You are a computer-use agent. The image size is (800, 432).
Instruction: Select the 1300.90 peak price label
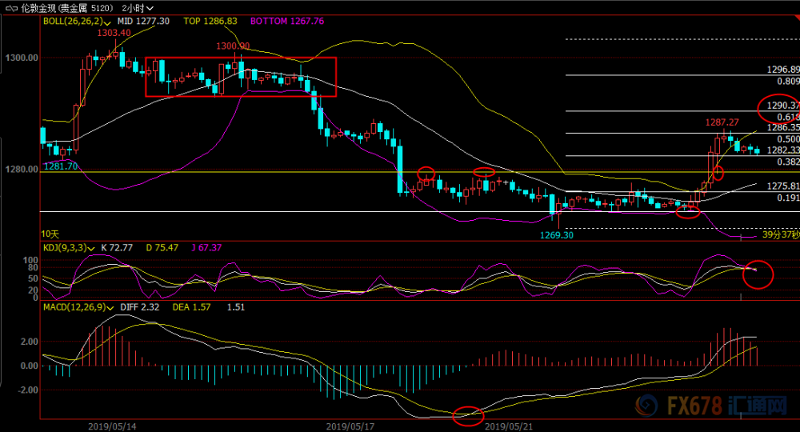pos(233,46)
